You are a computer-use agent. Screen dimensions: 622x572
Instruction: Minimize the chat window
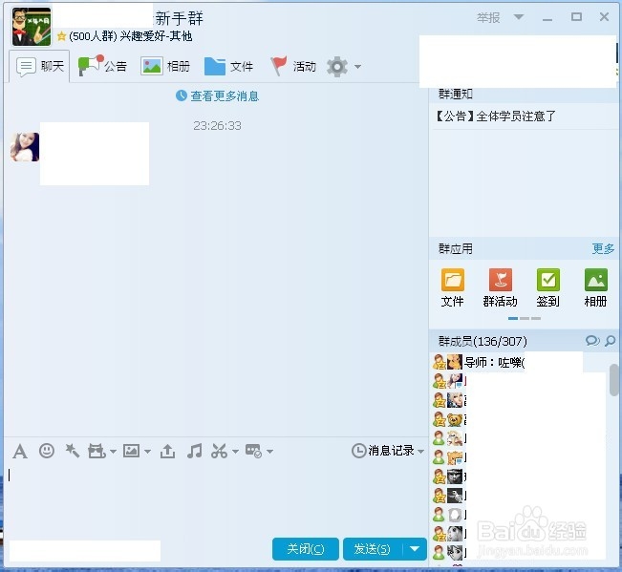547,17
